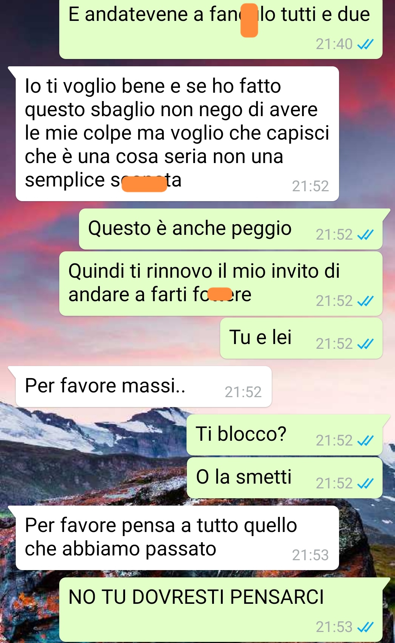Tap the read ticks on the 'Tu e lei' message
Screen dimensions: 395x643
click(365, 344)
